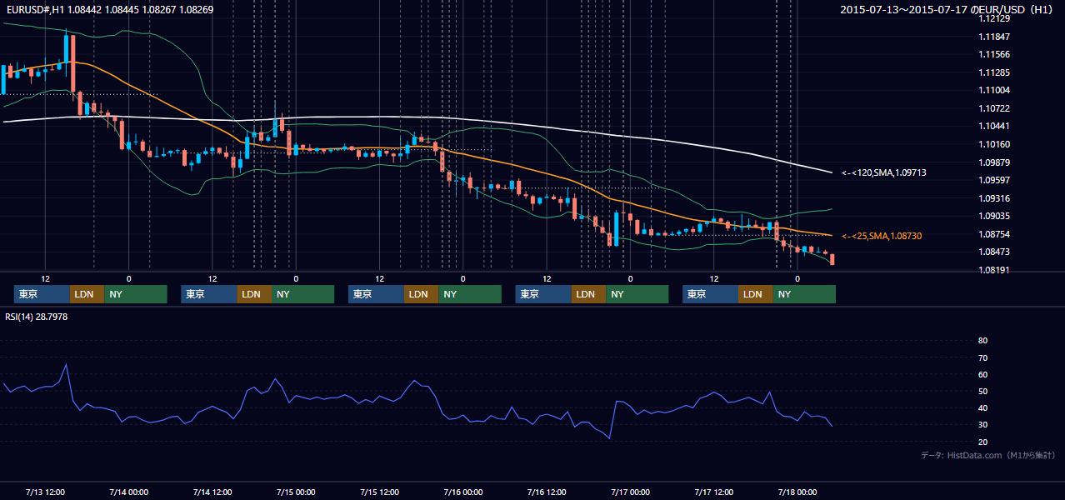The height and width of the screenshot is (500, 1065).
Task: Select the 7/14 12:00 time axis label
Action: coord(212,492)
